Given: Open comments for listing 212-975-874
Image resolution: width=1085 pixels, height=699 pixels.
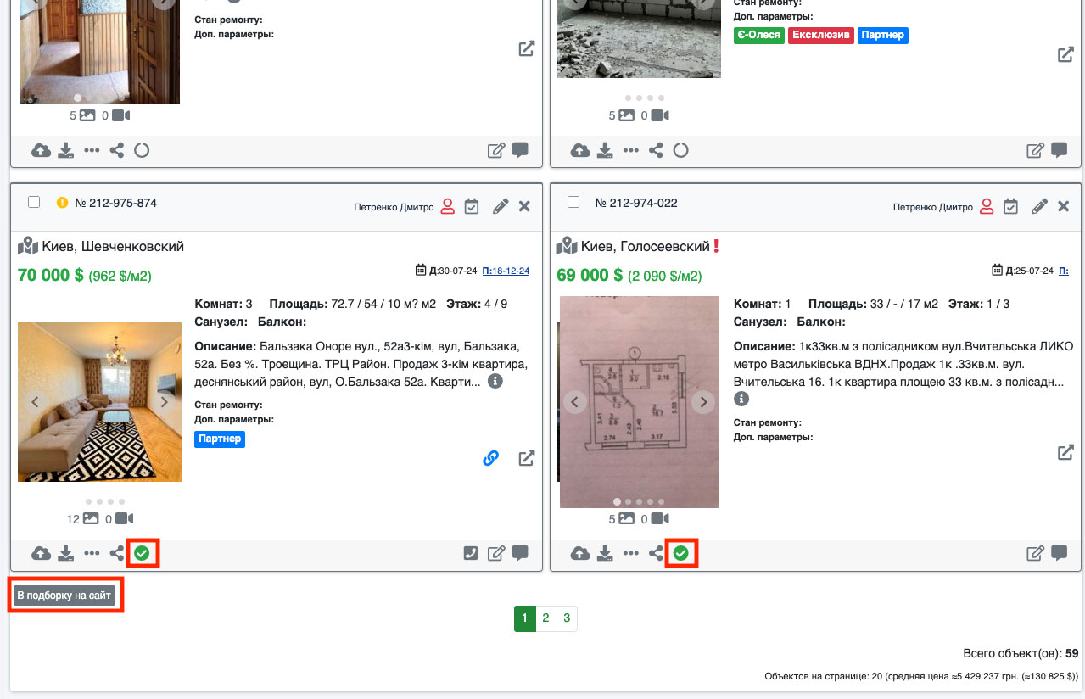Looking at the screenshot, I should 520,554.
